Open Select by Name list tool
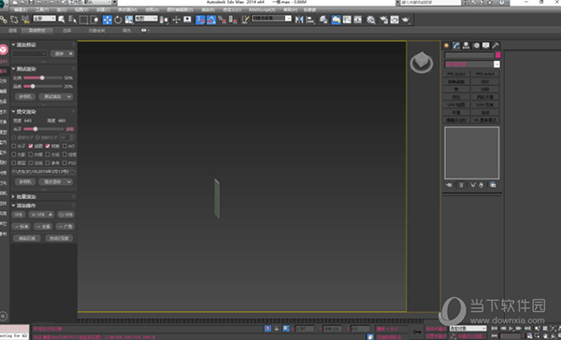The image size is (561, 340). pos(72,20)
